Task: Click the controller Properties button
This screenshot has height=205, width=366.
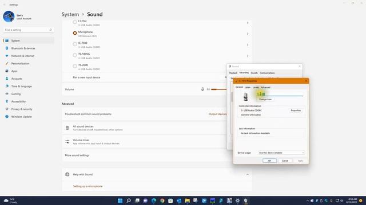Action: 296,110
